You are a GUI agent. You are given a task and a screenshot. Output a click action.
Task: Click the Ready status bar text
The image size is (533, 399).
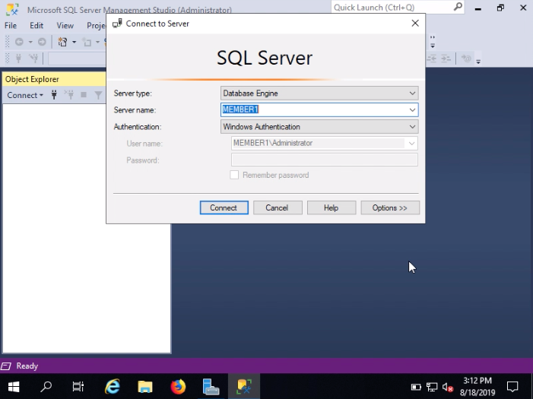pyautogui.click(x=27, y=366)
